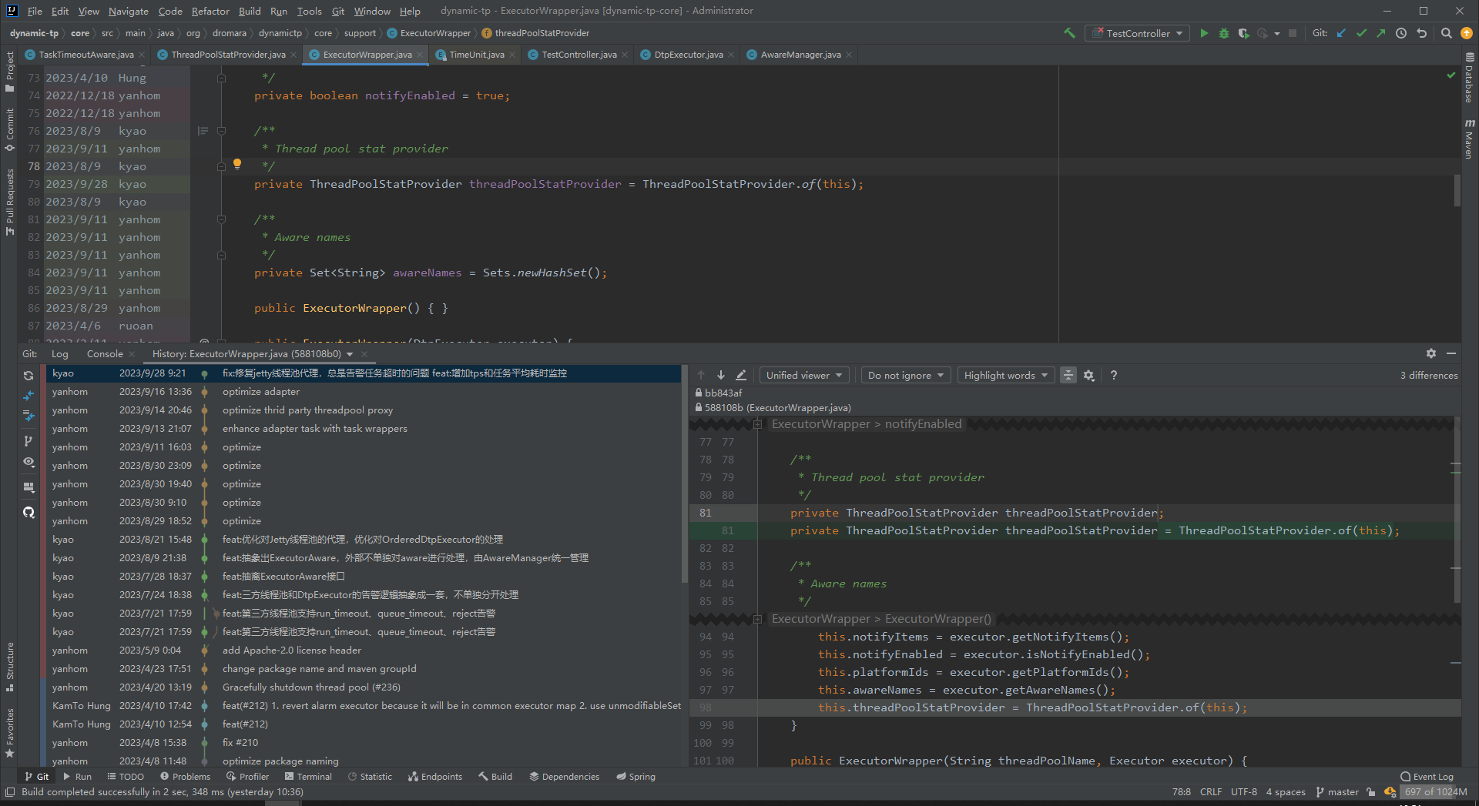Update project from Git with blue arrow icon
The width and height of the screenshot is (1479, 806).
1341,33
